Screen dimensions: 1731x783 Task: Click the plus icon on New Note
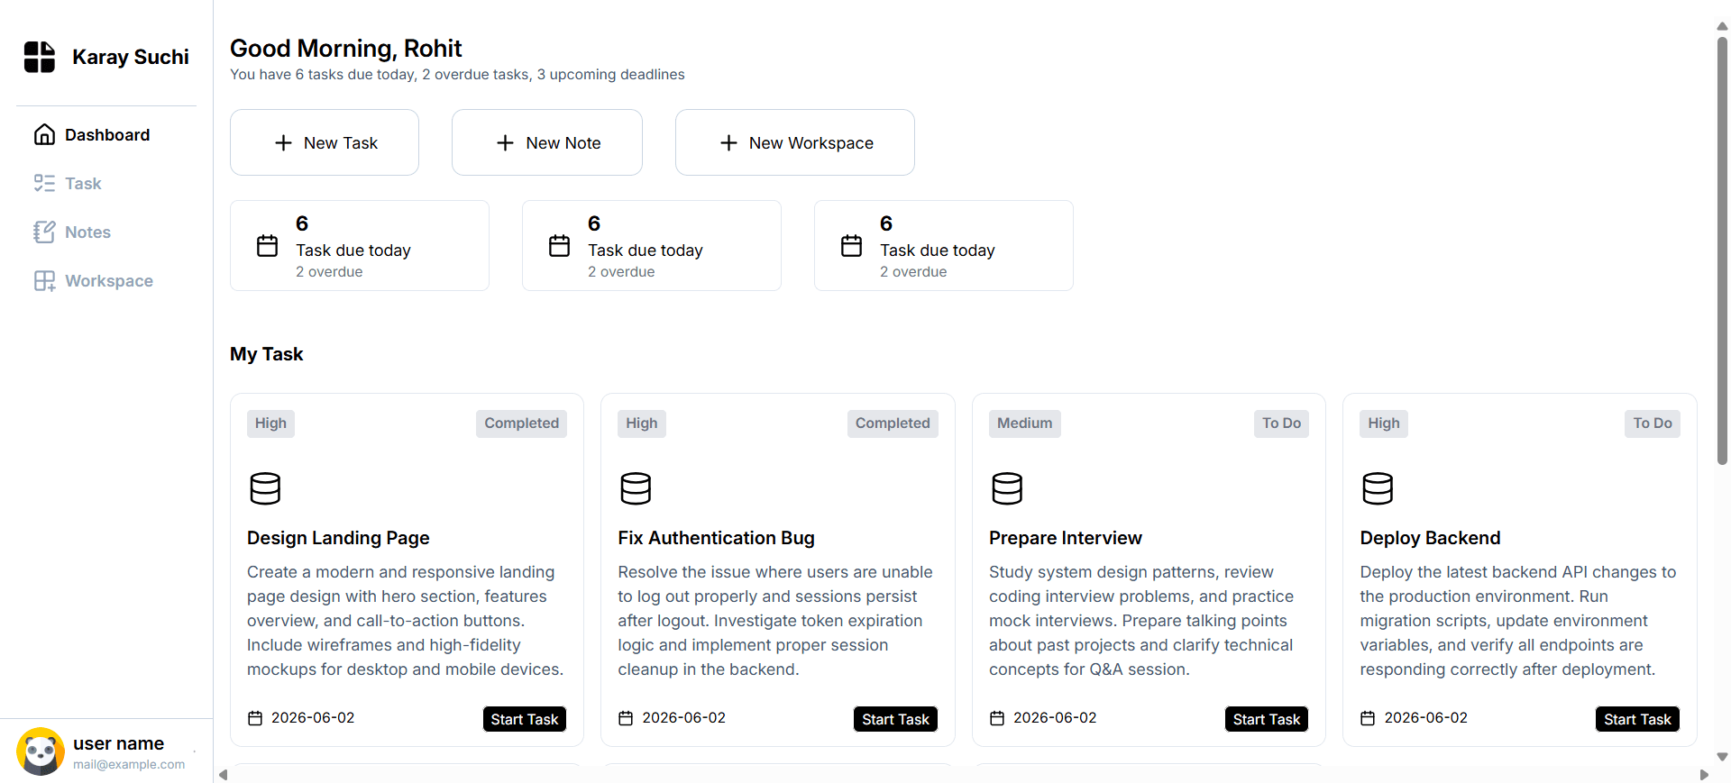(505, 142)
